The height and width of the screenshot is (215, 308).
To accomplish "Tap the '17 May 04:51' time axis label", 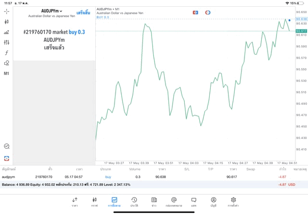I will coord(287,163).
